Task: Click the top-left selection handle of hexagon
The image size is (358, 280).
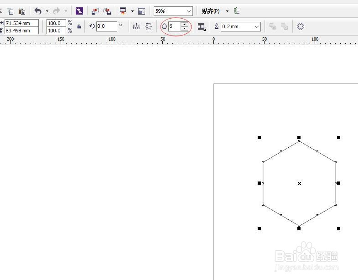Action: coord(259,137)
